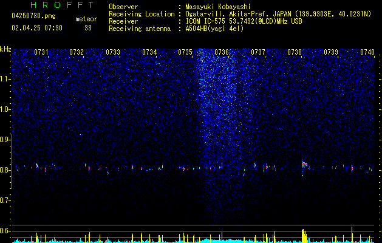Click the 0733 time marker
Image resolution: width=382 pixels, height=243 pixels.
(113, 52)
